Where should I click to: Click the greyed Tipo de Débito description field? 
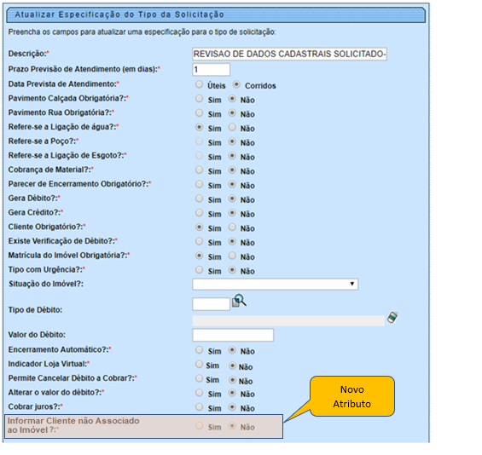(288, 321)
